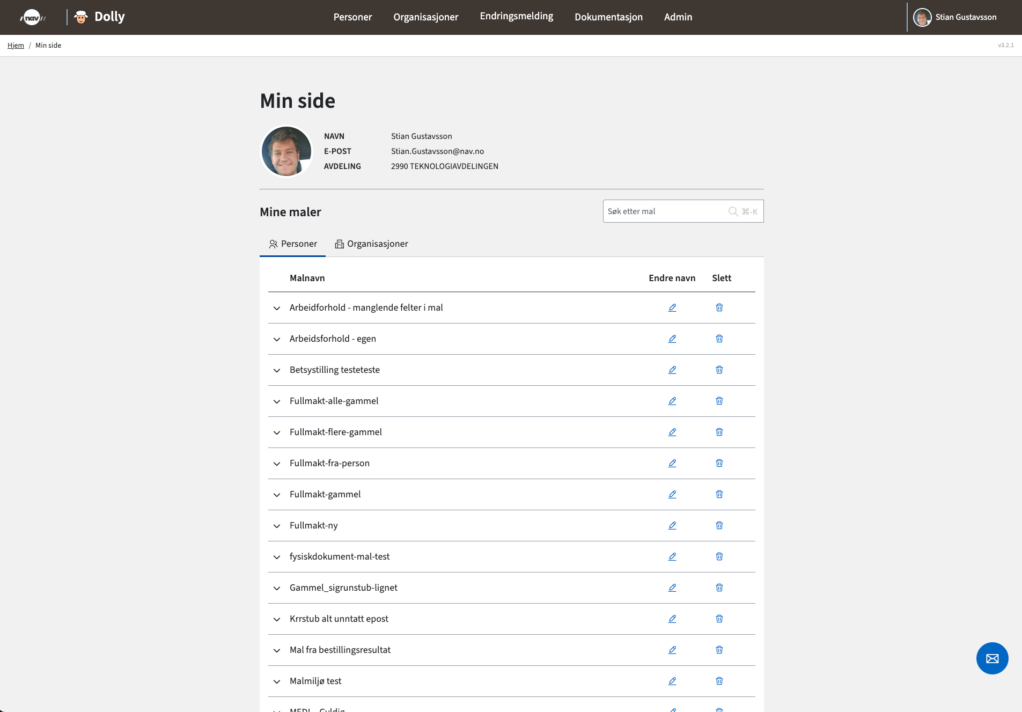The height and width of the screenshot is (712, 1022).
Task: Open Dokumentasjon from the top navigation
Action: 608,17
